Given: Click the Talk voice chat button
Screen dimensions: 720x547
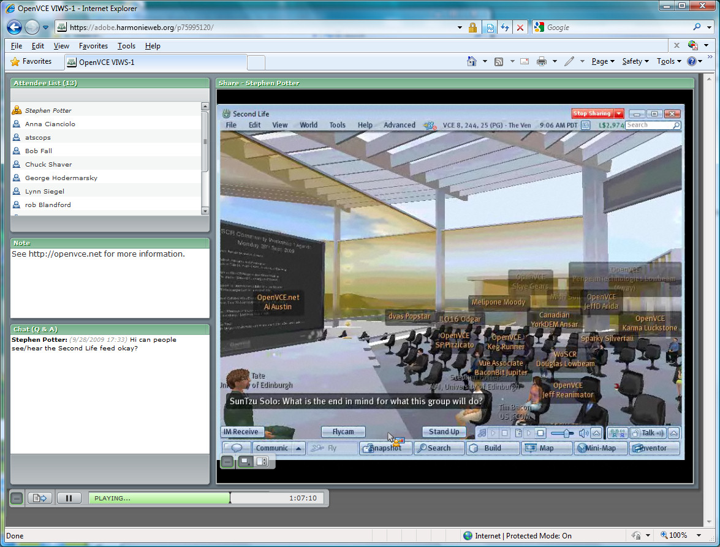Looking at the screenshot, I should click(x=648, y=432).
